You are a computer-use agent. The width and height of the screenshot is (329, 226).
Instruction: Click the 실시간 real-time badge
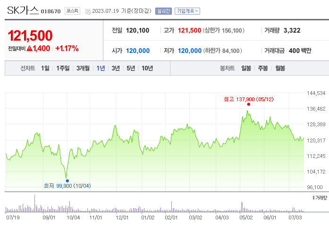[x=163, y=11]
